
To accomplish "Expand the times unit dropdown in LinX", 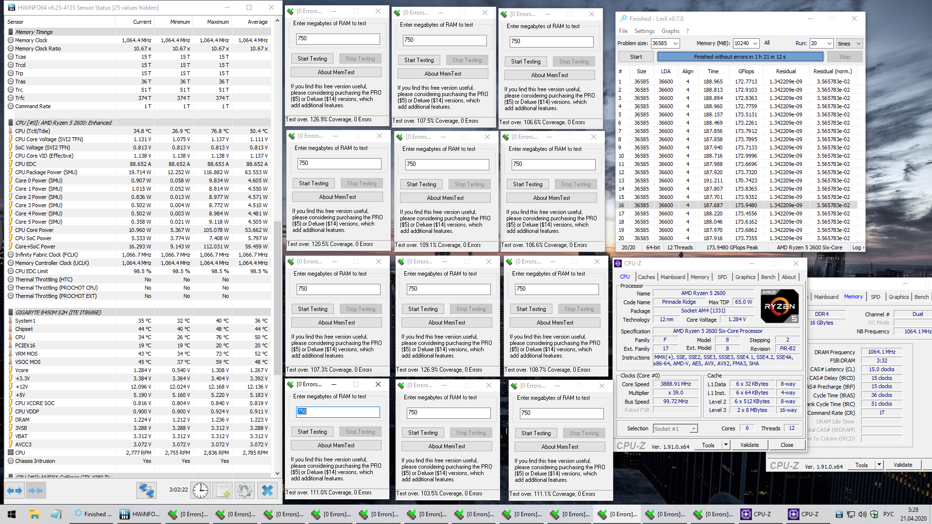I will tap(858, 43).
